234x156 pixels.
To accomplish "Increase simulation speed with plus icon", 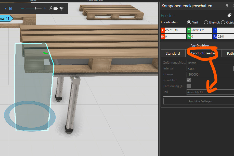I will coord(45,8).
